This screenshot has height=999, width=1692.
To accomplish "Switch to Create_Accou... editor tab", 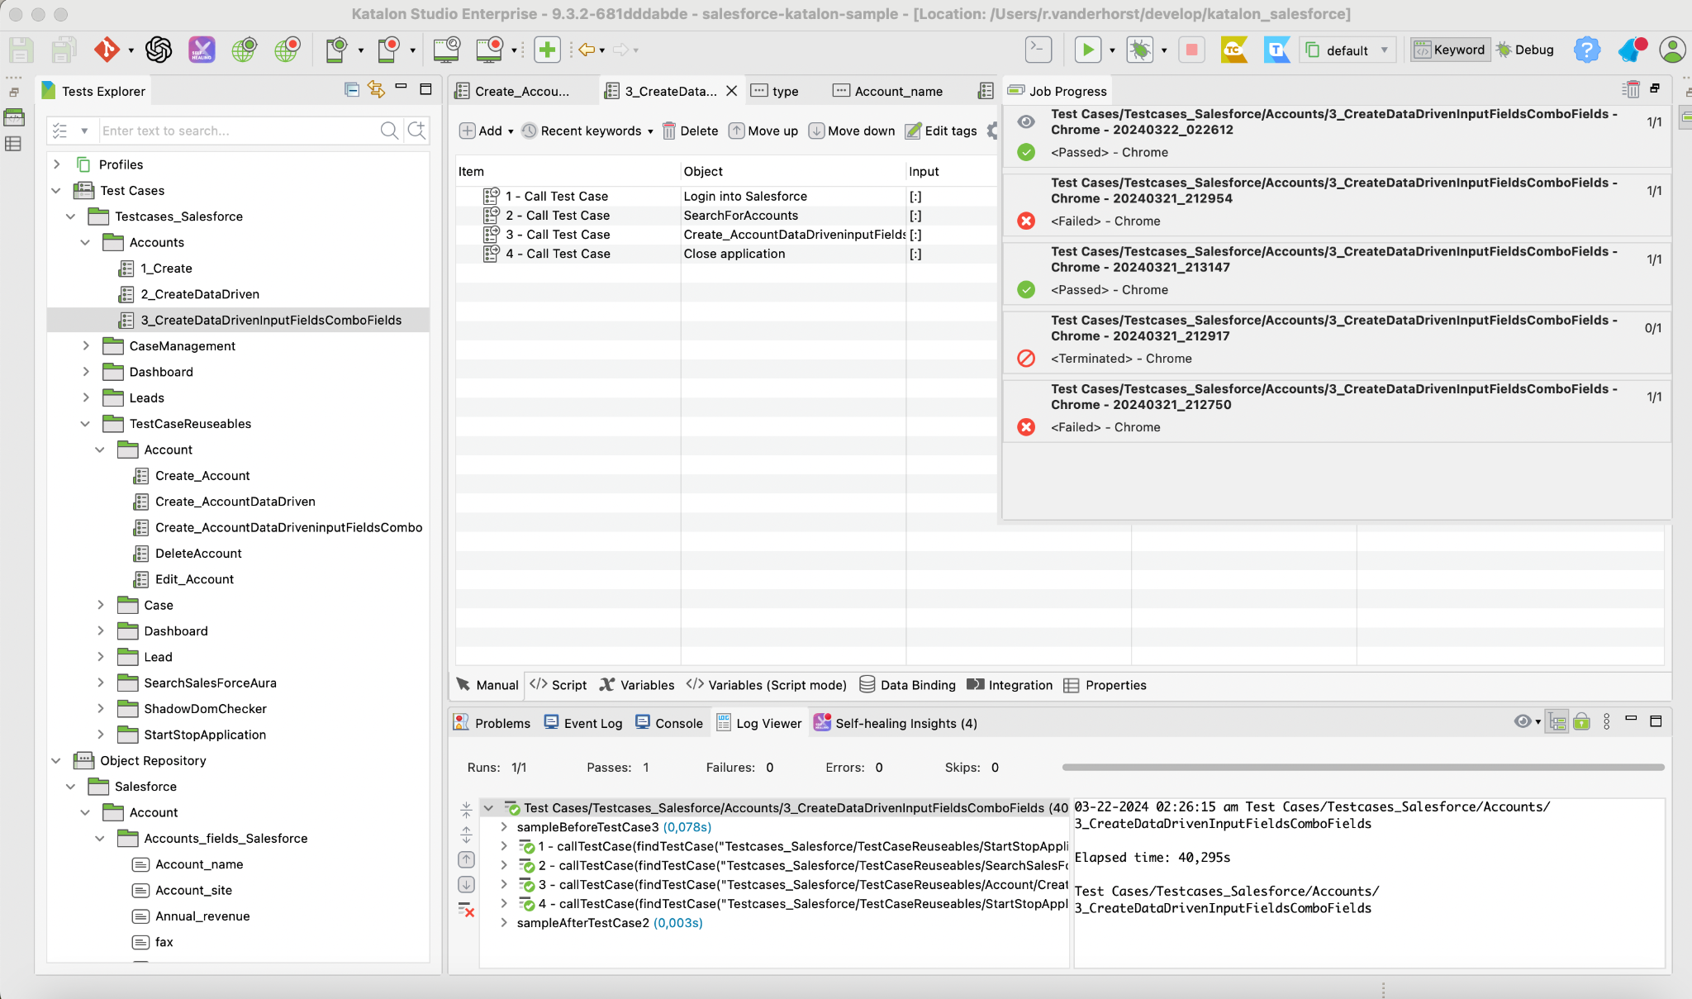I will [522, 91].
